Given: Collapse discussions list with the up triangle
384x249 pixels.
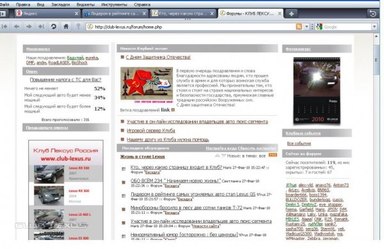Looking at the screenshot, I should pos(217,156).
